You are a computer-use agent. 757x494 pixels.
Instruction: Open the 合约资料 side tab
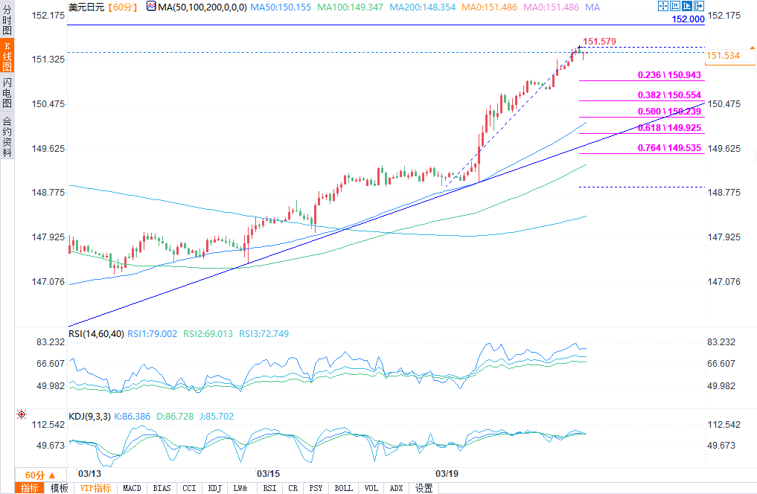[x=7, y=136]
